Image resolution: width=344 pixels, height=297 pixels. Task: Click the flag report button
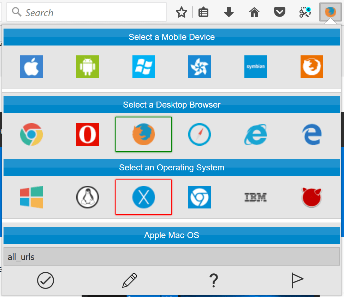click(297, 280)
